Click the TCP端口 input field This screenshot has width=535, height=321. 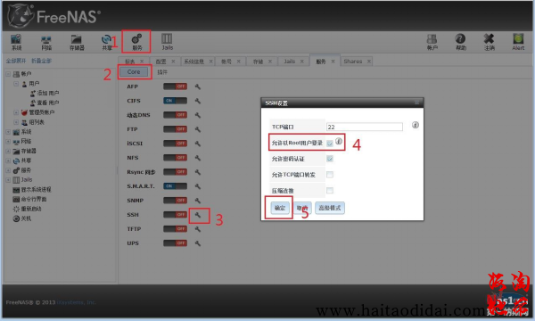click(364, 127)
